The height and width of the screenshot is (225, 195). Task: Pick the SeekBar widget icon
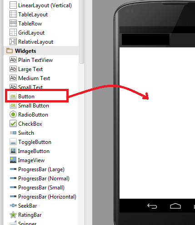[x=13, y=205]
